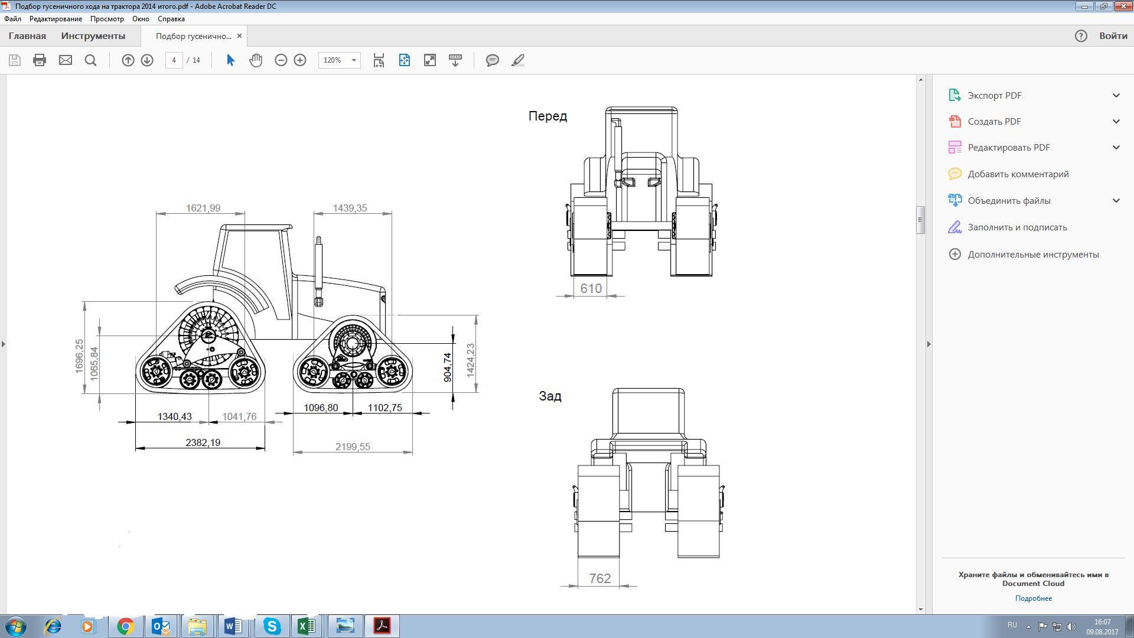The image size is (1134, 638).
Task: Select the Hand pan tool
Action: tap(256, 60)
